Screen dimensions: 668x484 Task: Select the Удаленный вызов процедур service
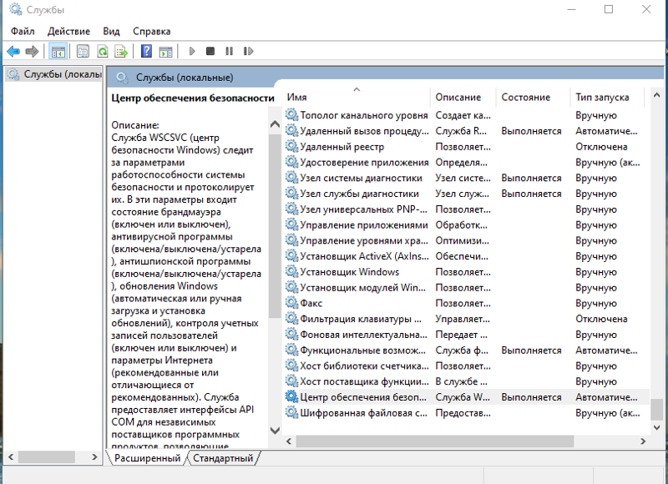pos(468,131)
